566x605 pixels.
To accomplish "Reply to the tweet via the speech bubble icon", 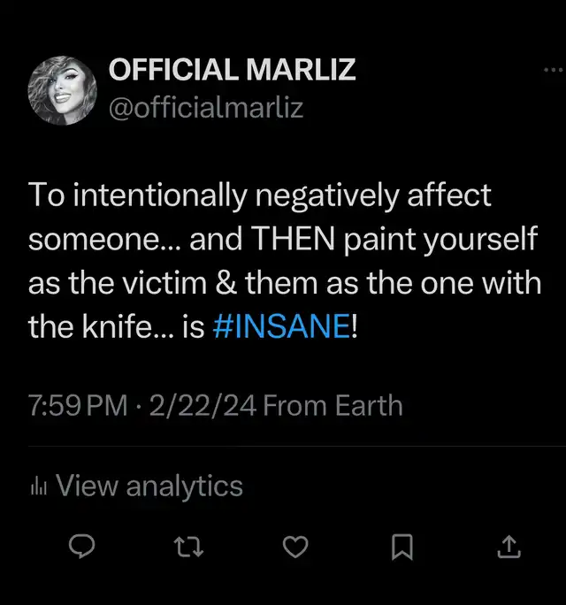I will tap(82, 549).
